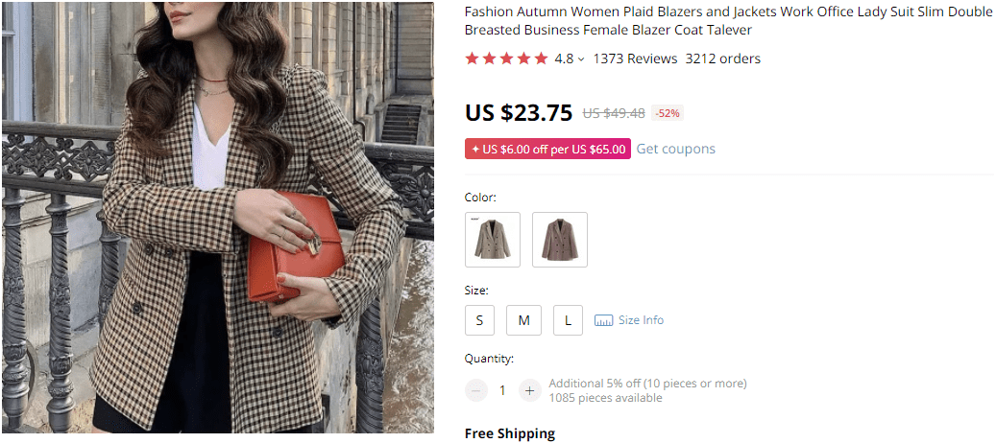Choose size L
Screen dimensions: 996x443
tap(568, 320)
